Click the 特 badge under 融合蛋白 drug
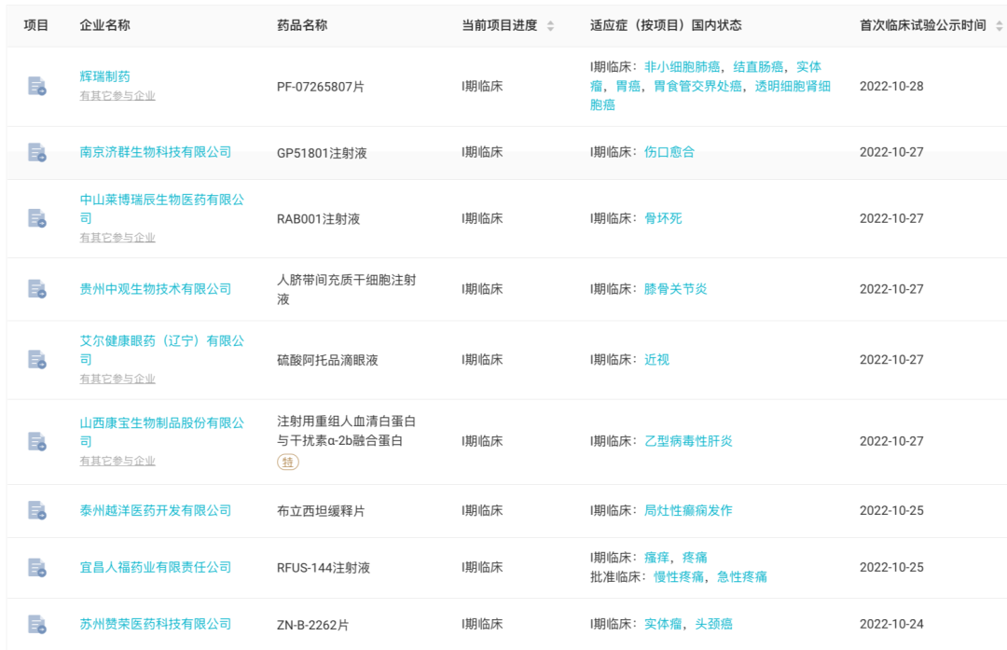 coord(288,463)
